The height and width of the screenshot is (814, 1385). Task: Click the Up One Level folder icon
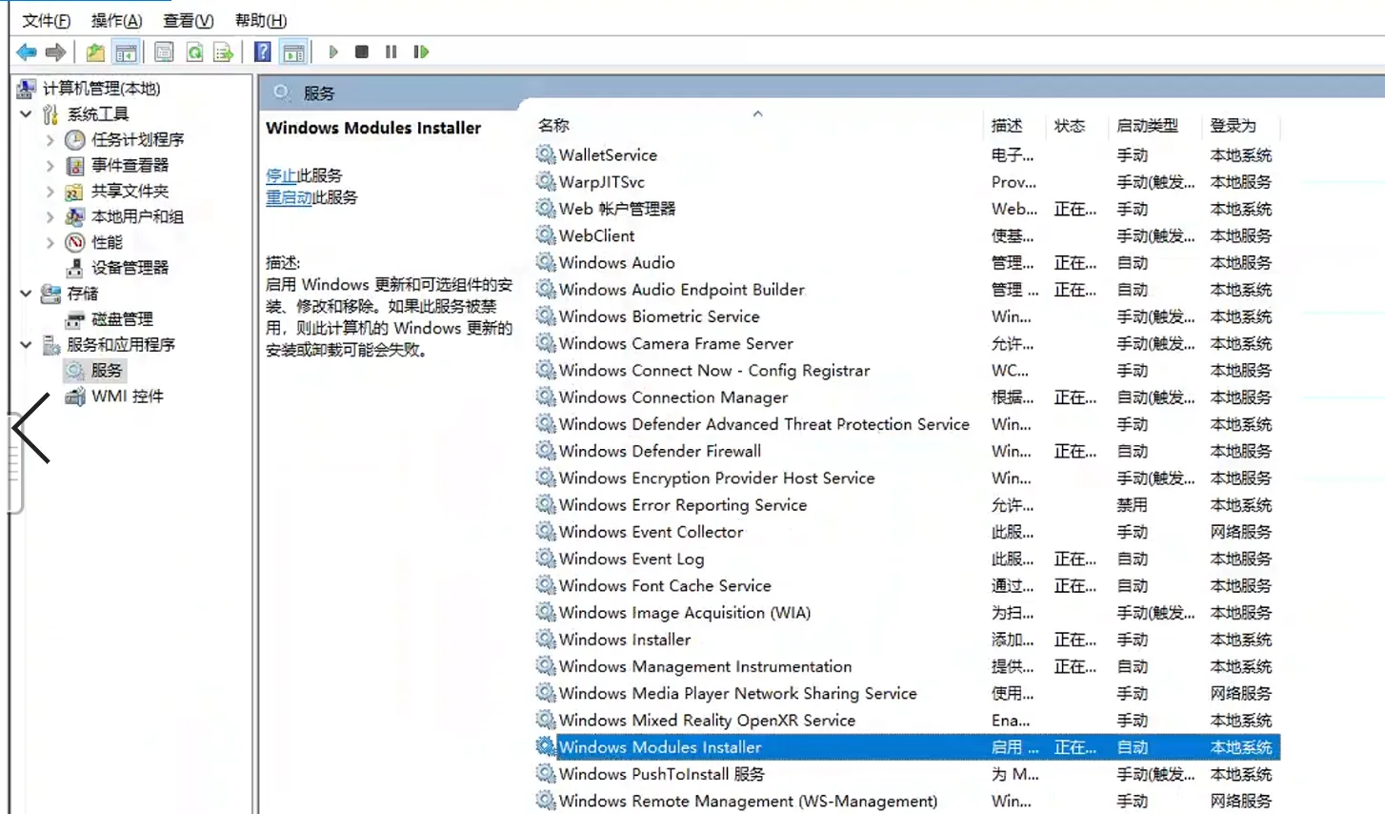coord(95,52)
